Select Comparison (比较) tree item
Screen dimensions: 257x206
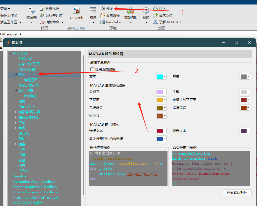point(22,101)
